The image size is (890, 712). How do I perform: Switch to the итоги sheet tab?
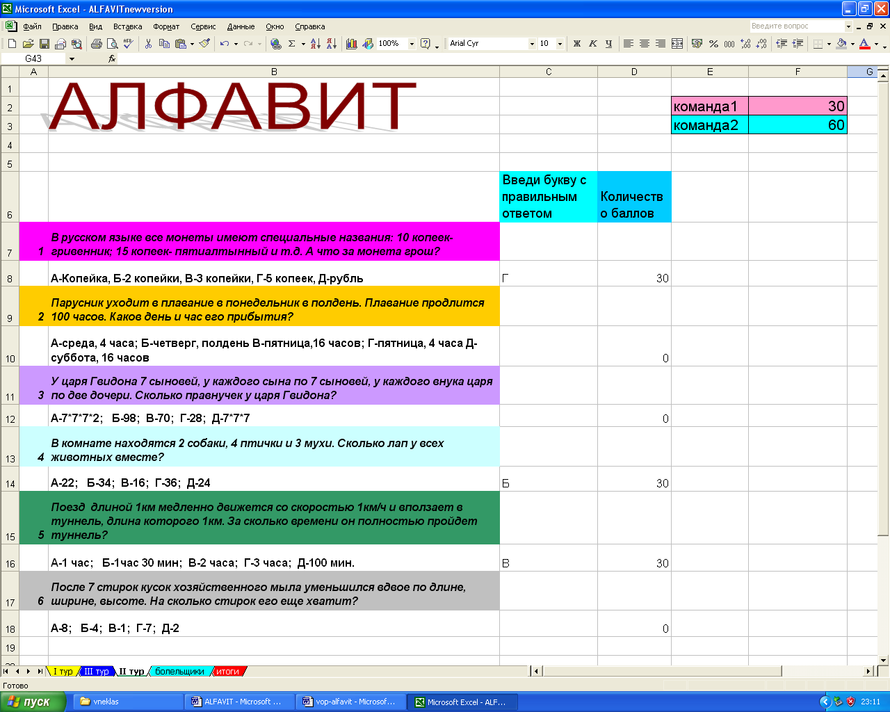click(227, 672)
